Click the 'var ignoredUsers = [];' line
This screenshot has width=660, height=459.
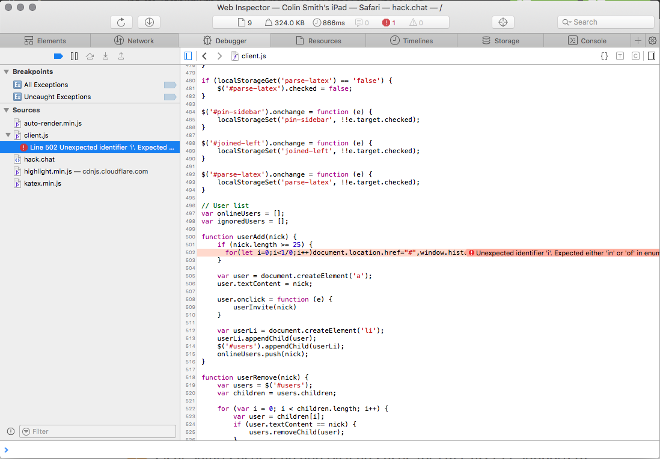point(245,221)
